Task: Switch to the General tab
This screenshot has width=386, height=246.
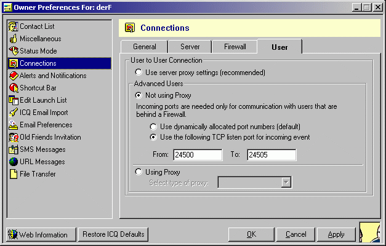Action: (x=145, y=47)
